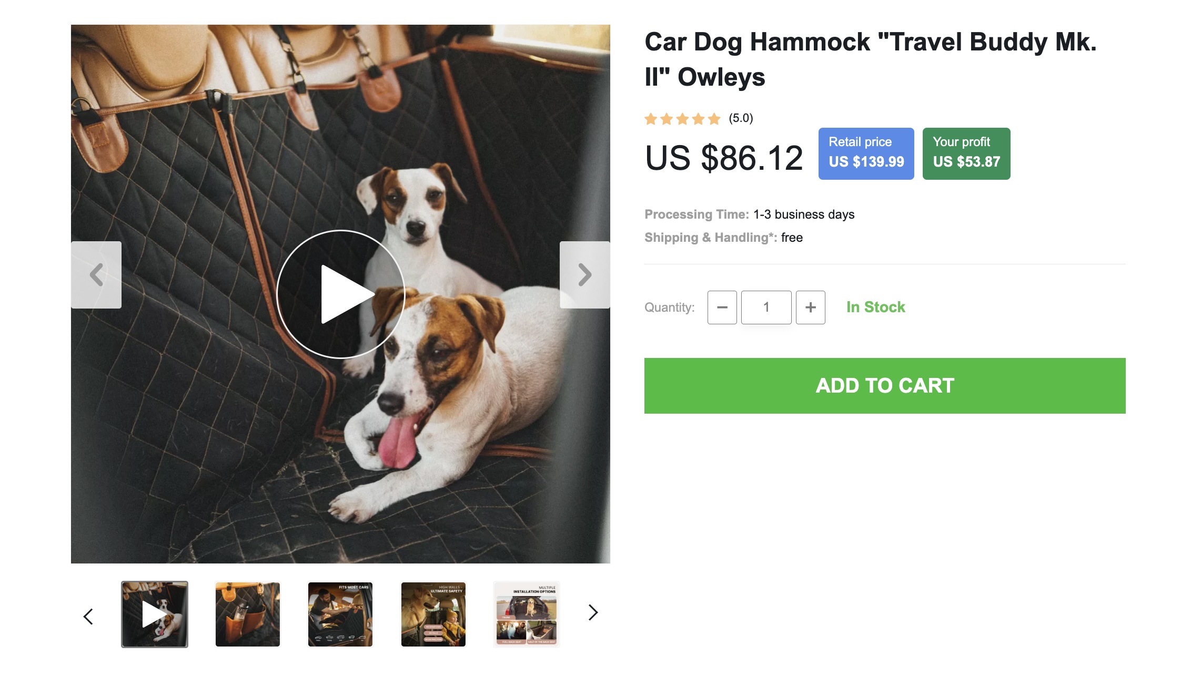Go to next main gallery image
Screen dimensions: 1191x677
click(x=584, y=275)
